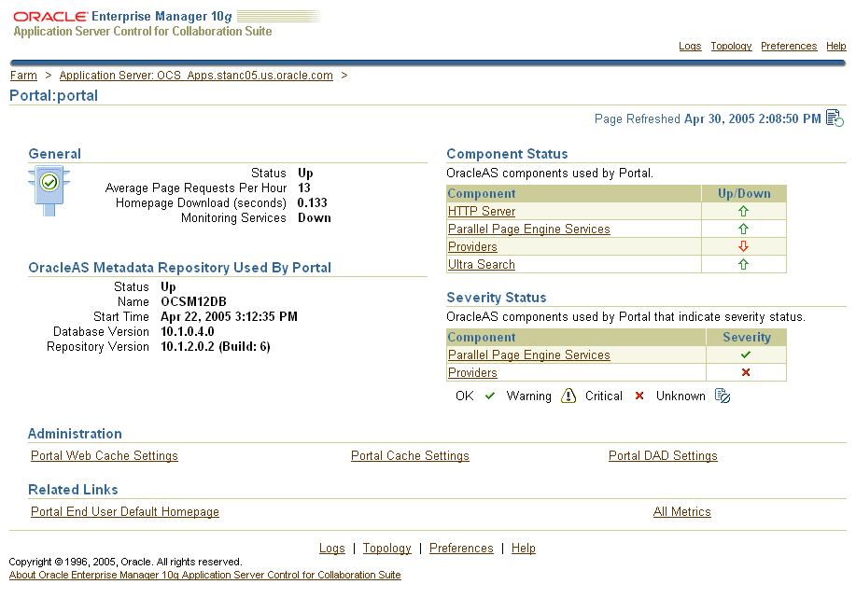
Task: Open the HTTP Server component link
Action: pos(481,211)
